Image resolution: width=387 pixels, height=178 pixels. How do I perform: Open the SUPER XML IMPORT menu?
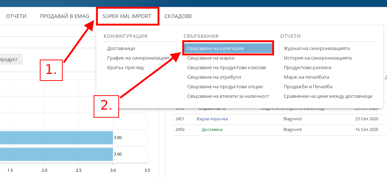click(x=126, y=16)
